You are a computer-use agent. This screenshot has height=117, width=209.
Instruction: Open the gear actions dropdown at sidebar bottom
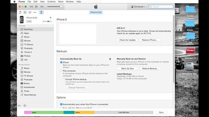point(25,106)
